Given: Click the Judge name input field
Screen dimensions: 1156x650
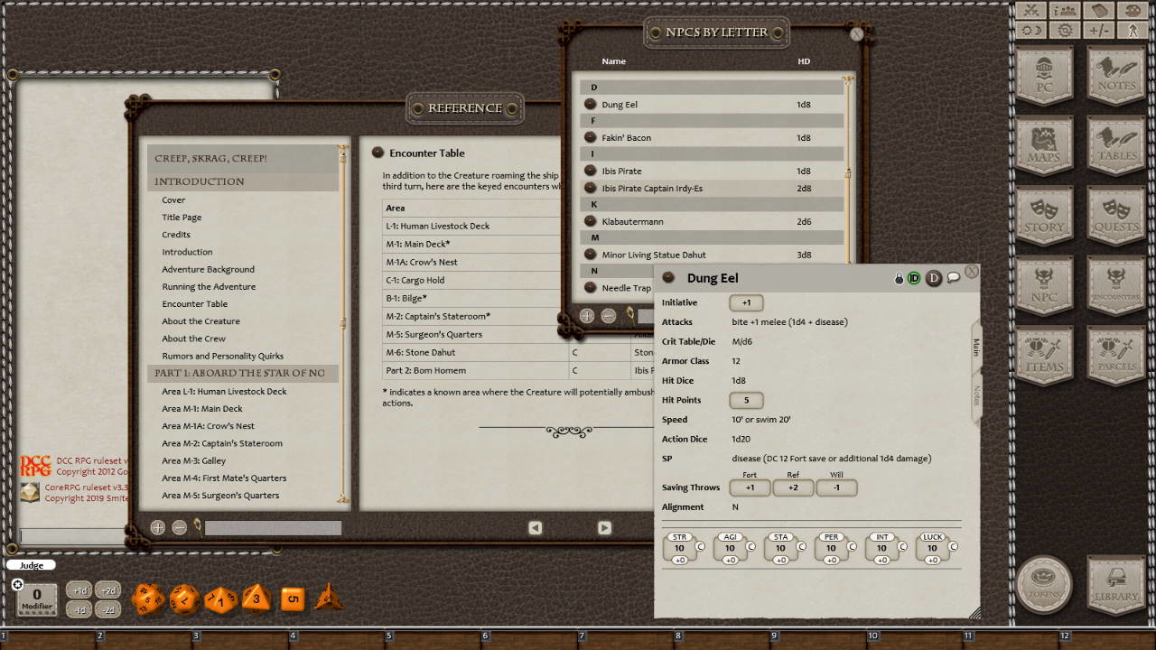Looking at the screenshot, I should click(x=32, y=565).
